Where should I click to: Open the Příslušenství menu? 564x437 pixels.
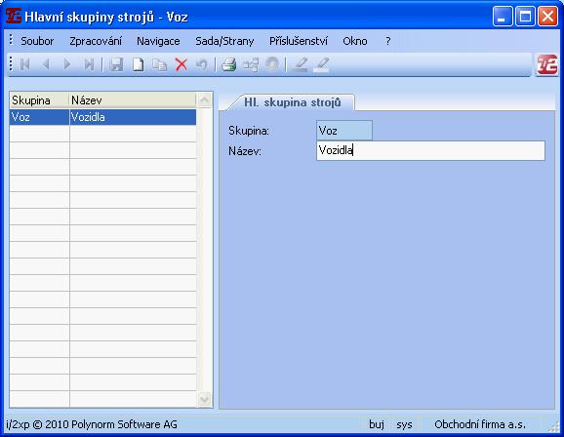pyautogui.click(x=299, y=41)
